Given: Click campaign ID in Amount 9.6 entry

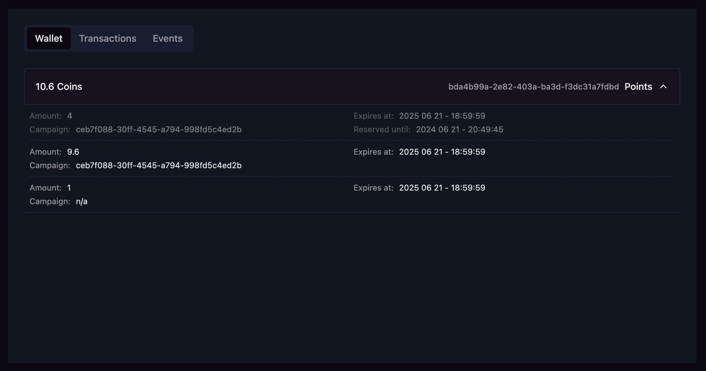Looking at the screenshot, I should (x=158, y=165).
